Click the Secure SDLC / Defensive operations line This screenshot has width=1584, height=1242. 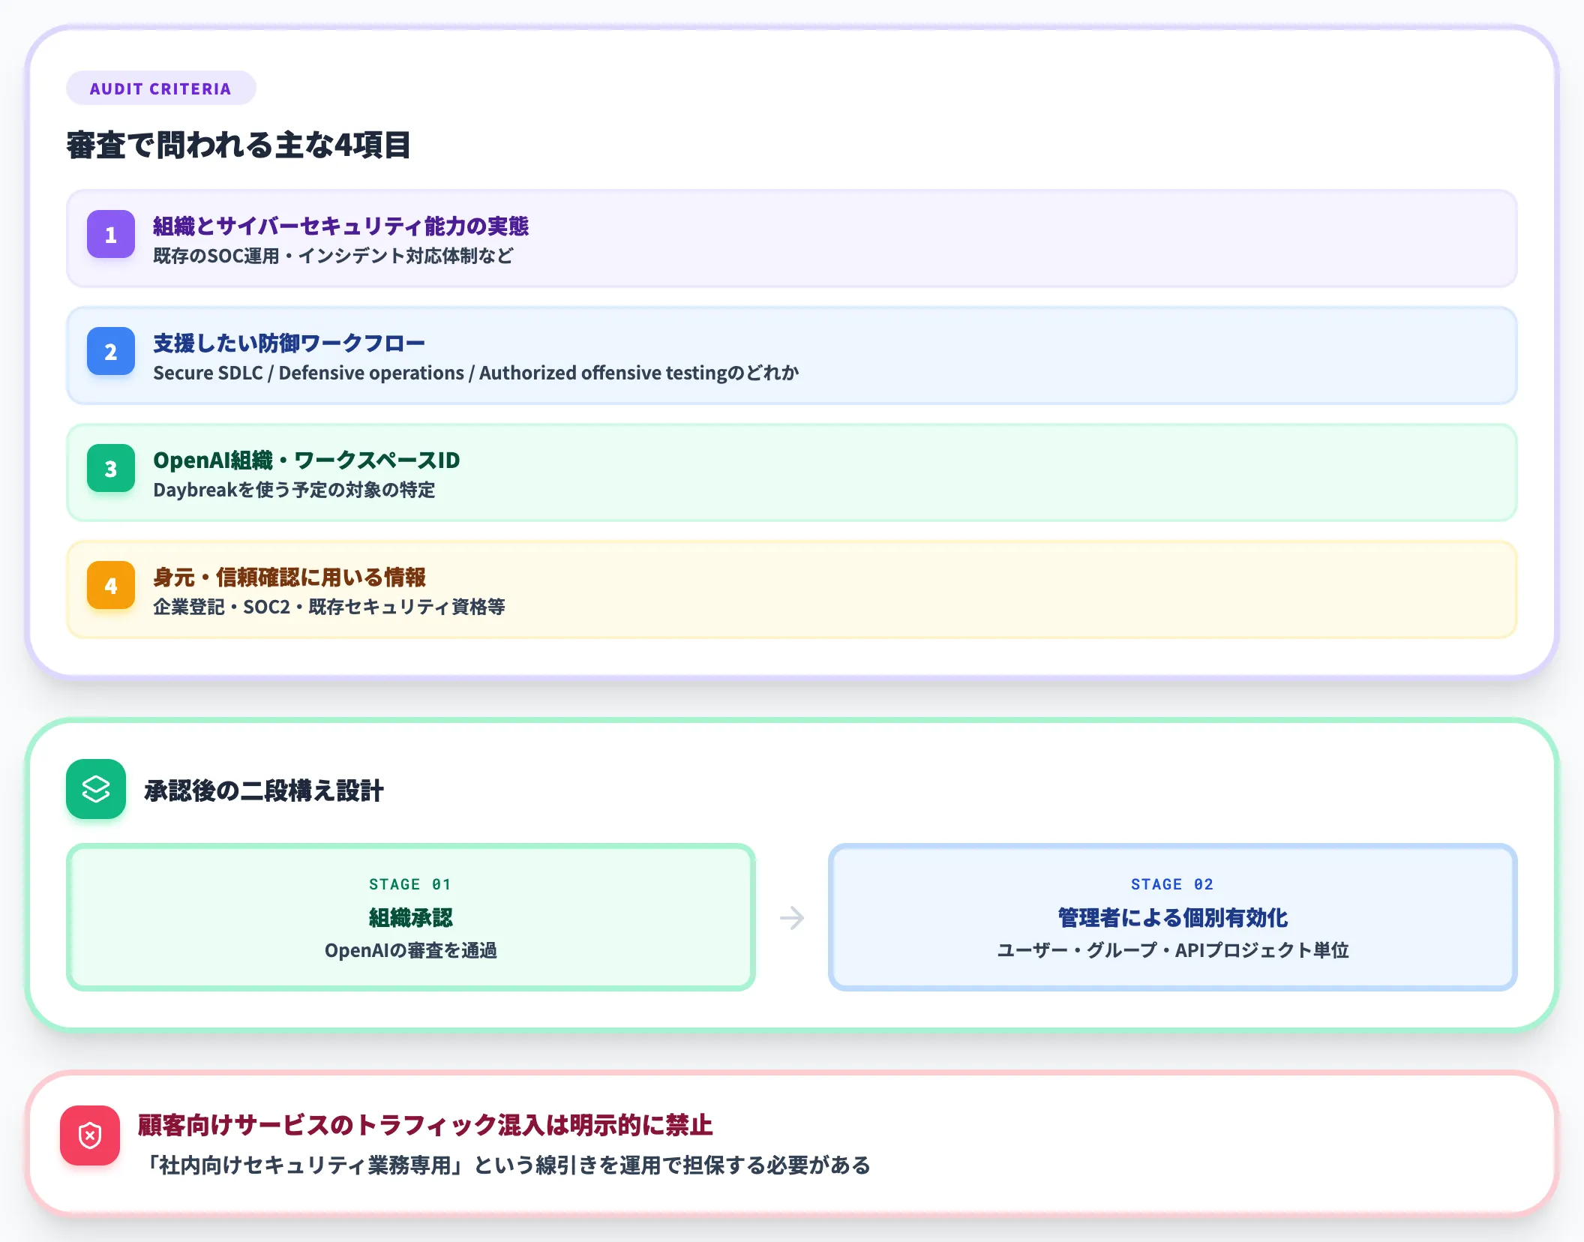coord(476,373)
